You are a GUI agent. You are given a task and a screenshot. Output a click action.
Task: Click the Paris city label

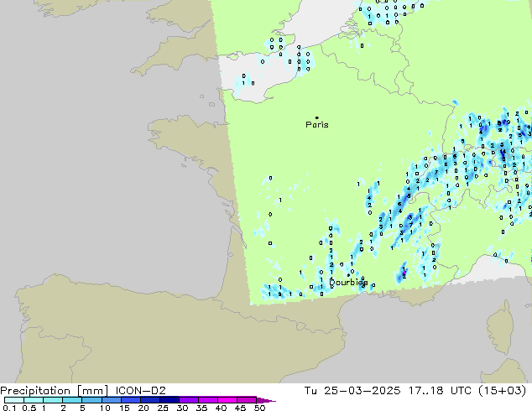pos(317,125)
